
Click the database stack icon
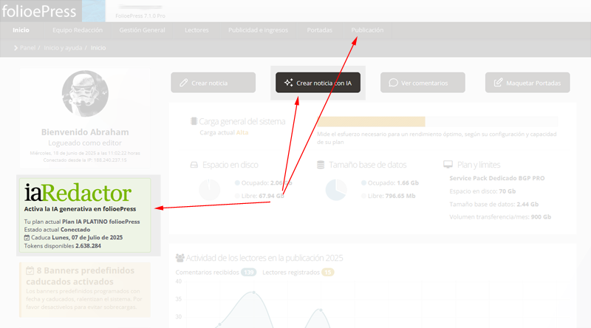(x=321, y=165)
